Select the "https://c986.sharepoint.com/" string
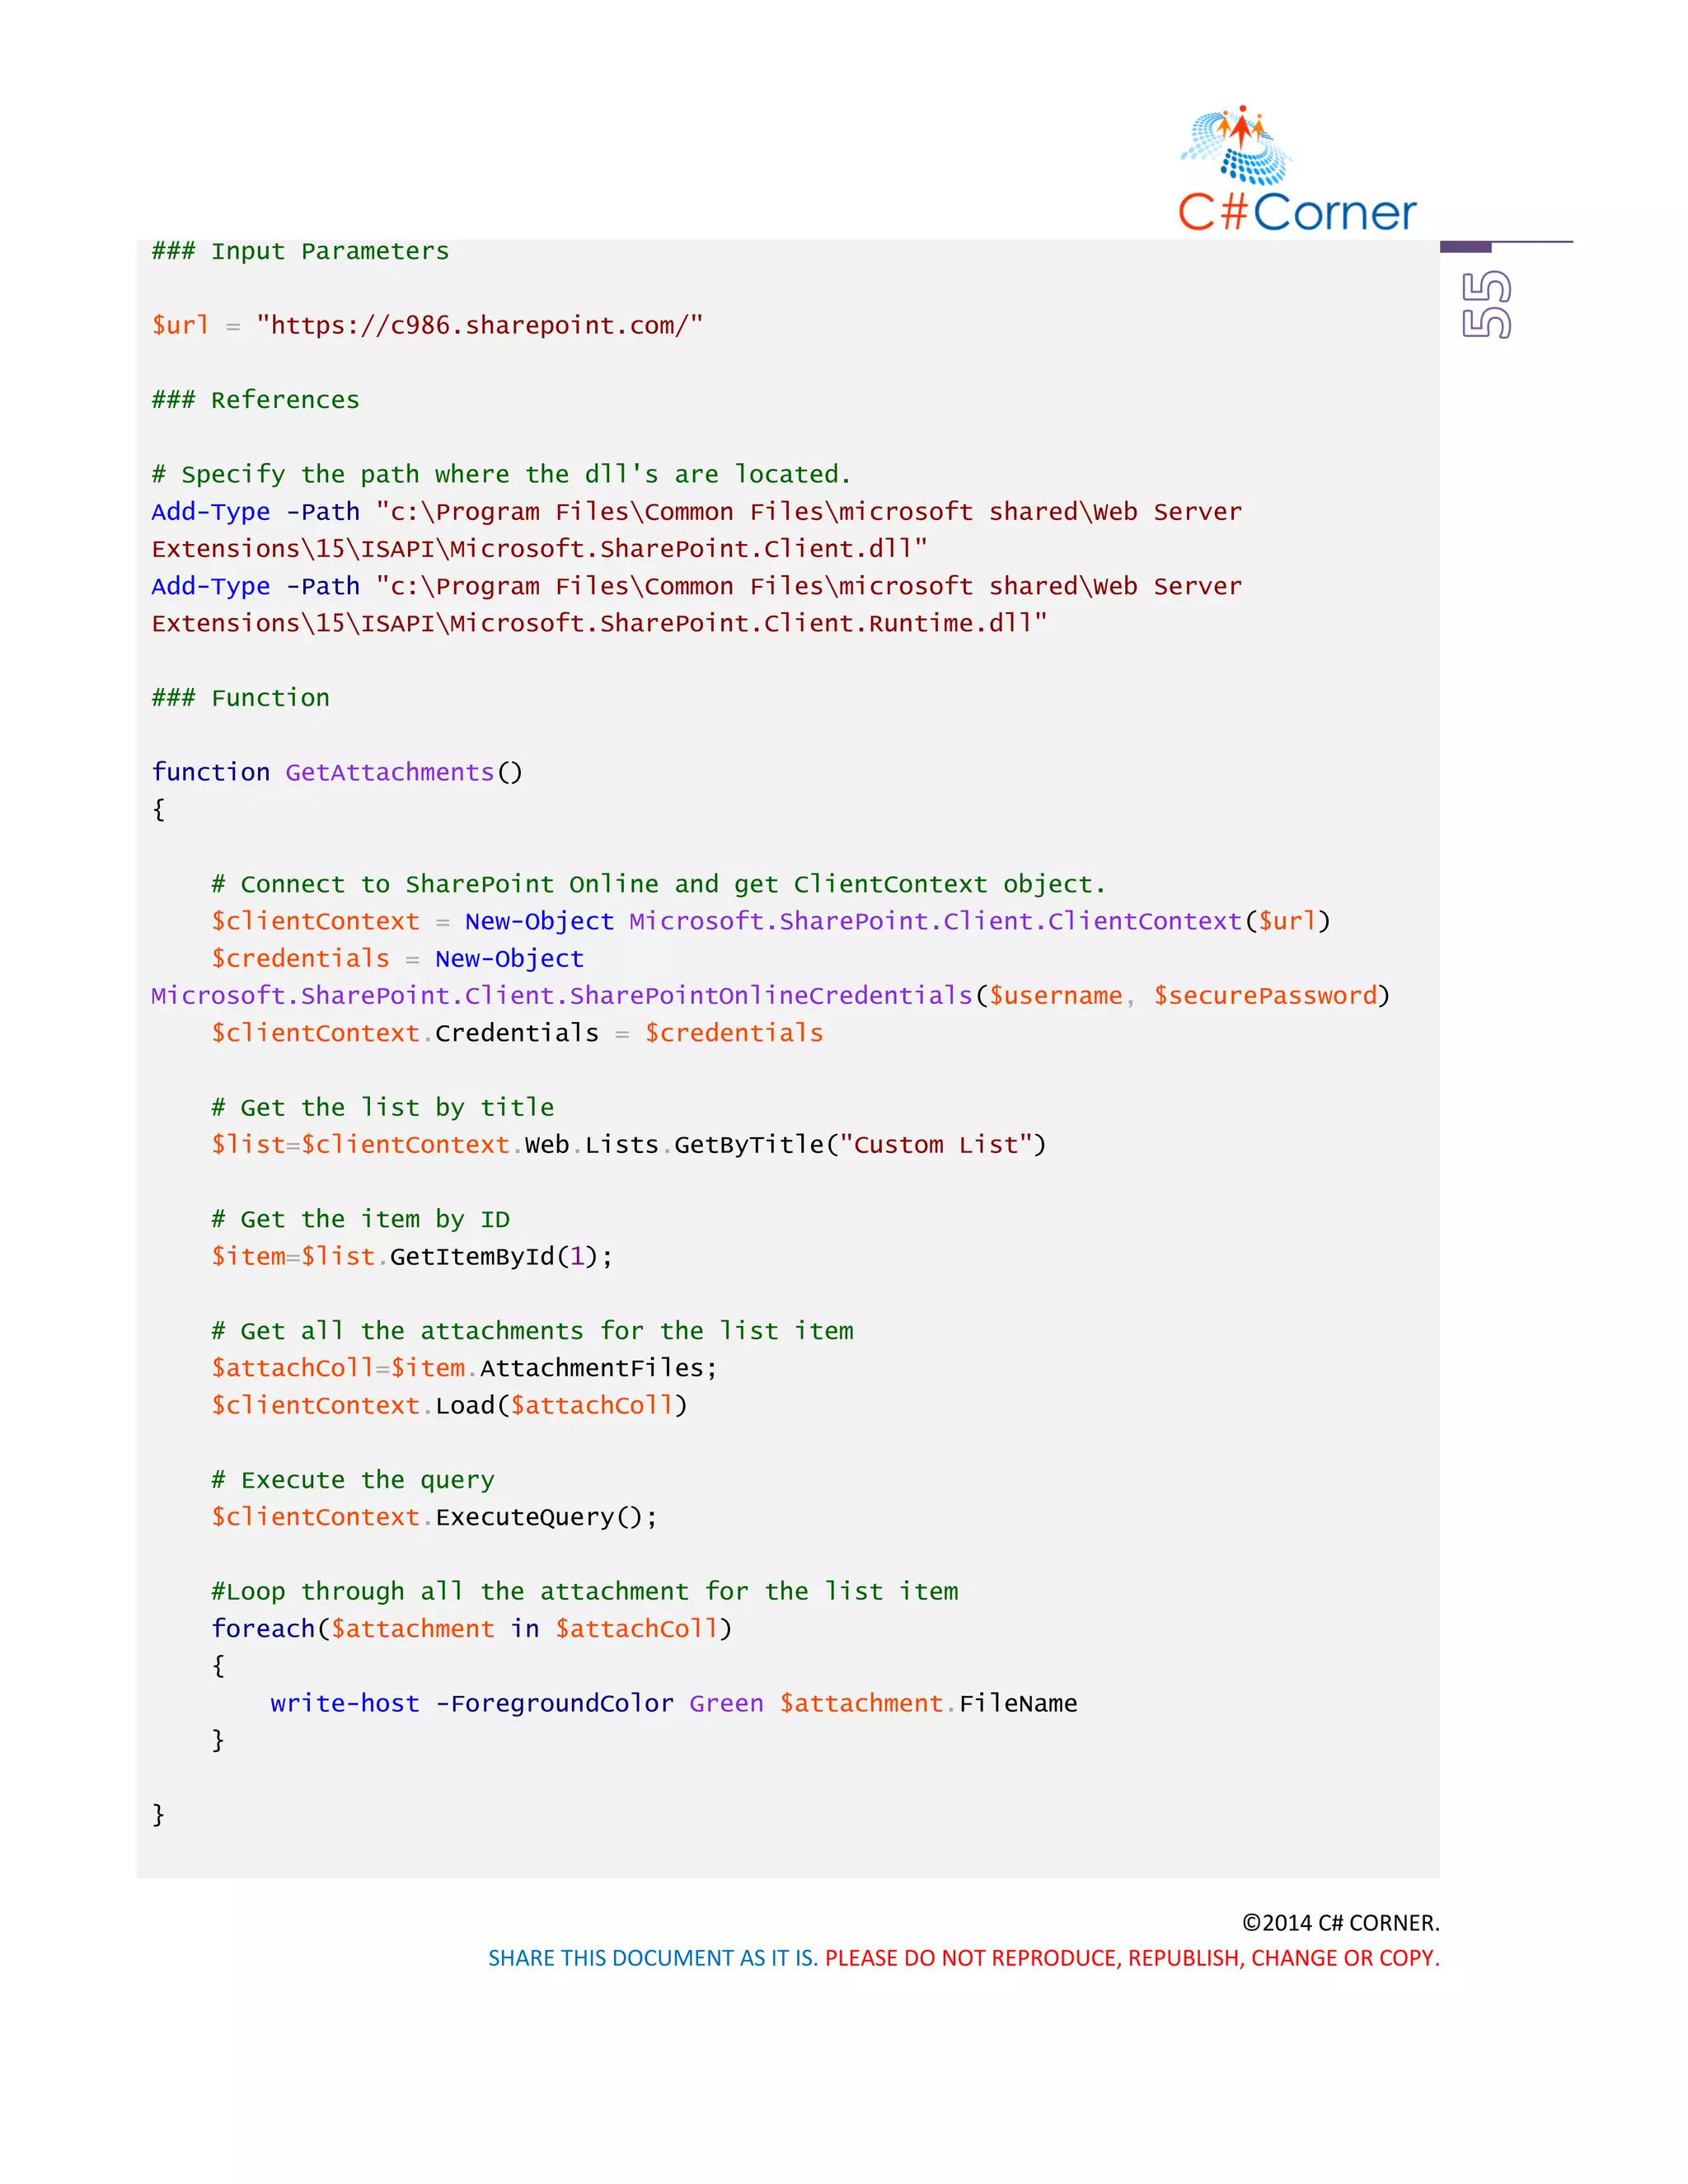 click(480, 326)
